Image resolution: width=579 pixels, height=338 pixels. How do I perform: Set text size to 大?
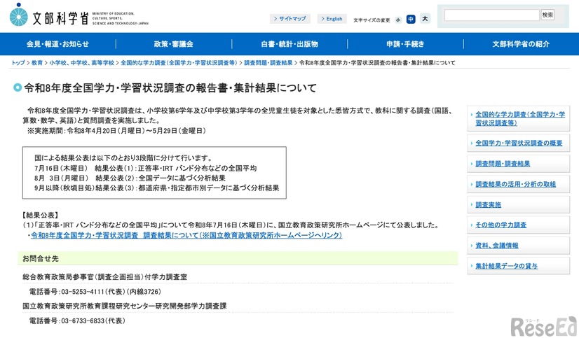pyautogui.click(x=425, y=18)
